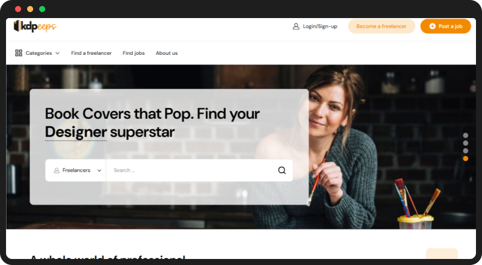Click the kdpeeps logo
This screenshot has width=482, height=265.
35,26
